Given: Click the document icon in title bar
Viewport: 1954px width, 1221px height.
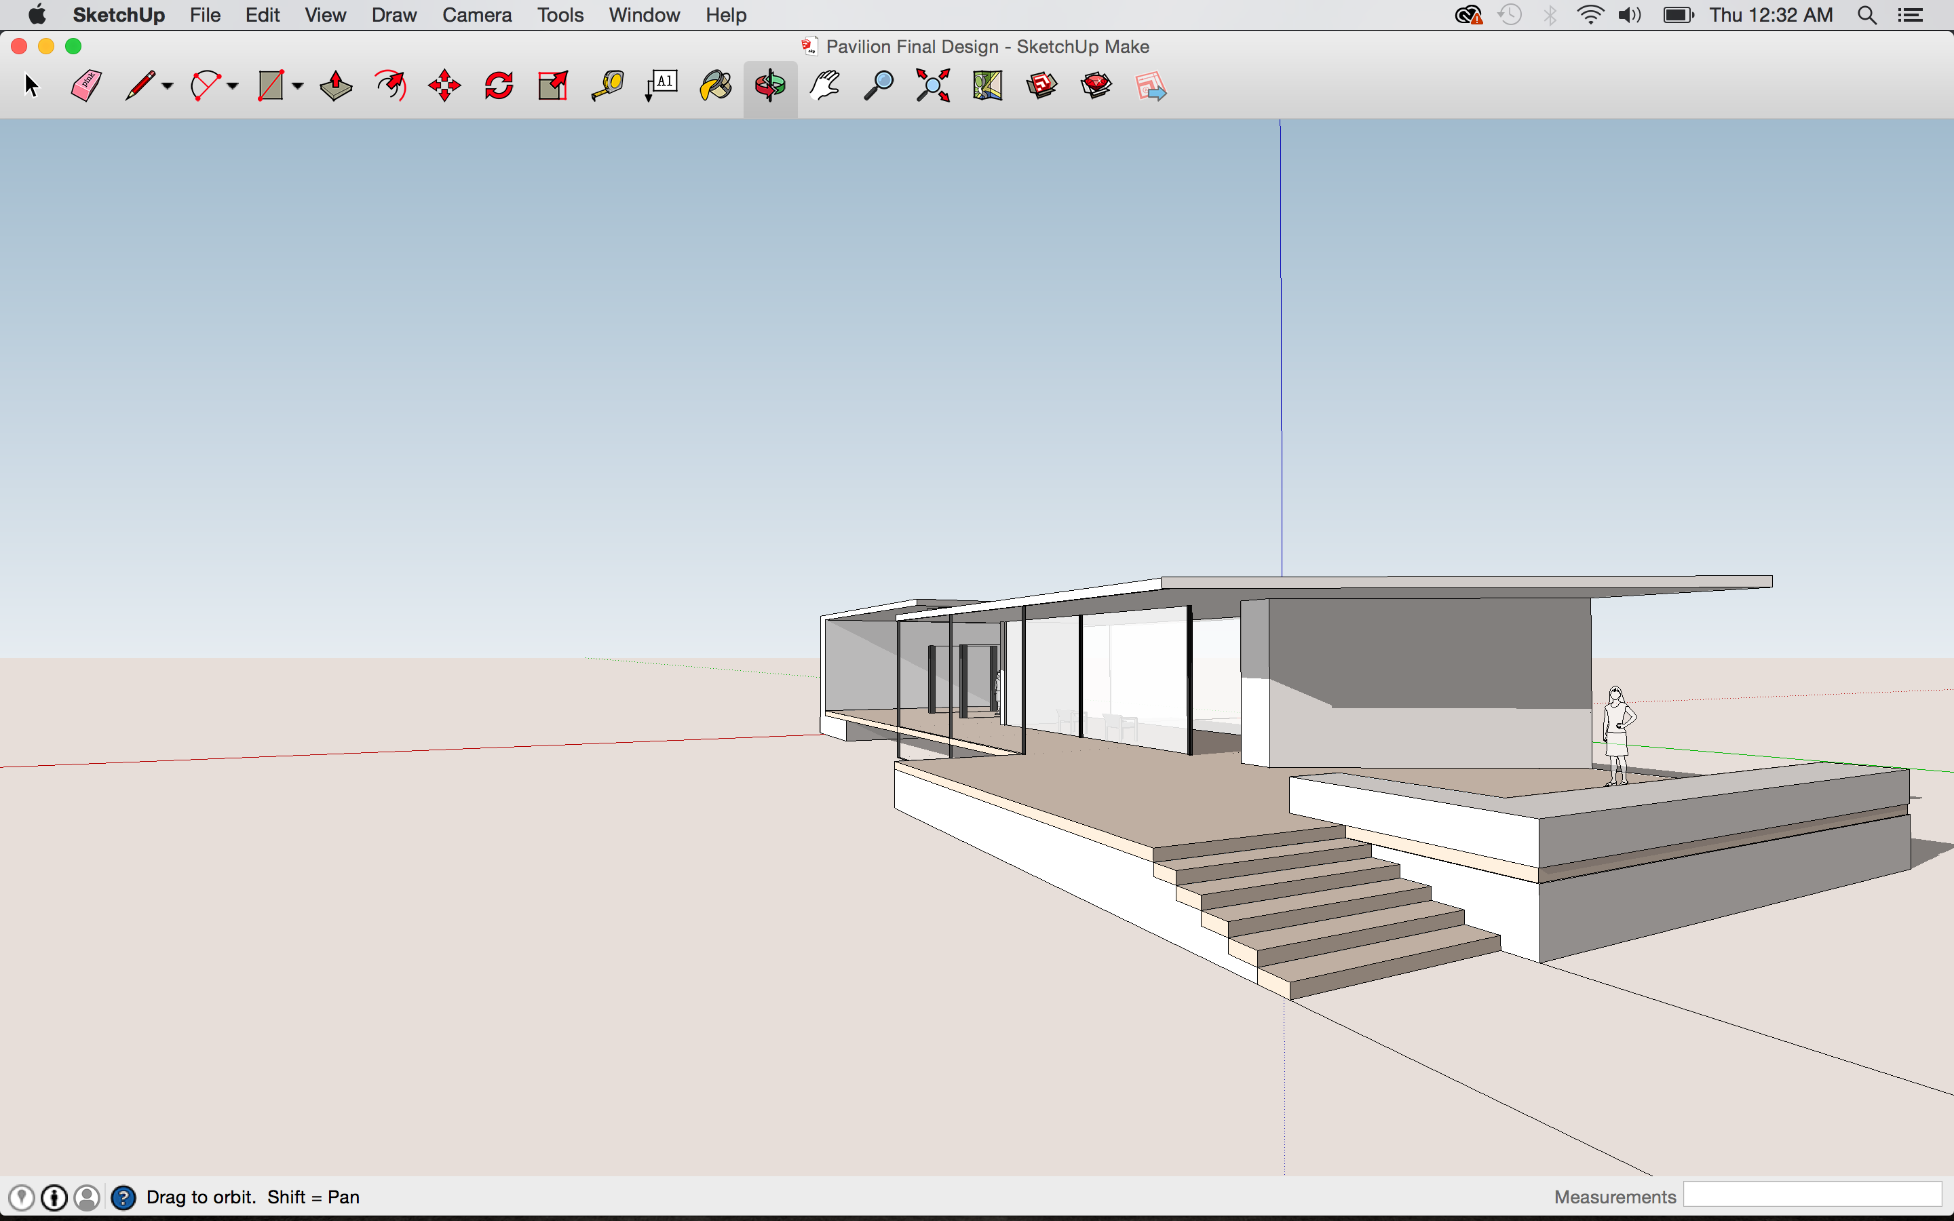Looking at the screenshot, I should [809, 46].
